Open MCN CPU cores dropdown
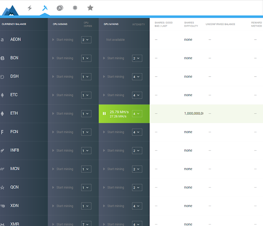This screenshot has width=263, height=226. click(x=86, y=169)
